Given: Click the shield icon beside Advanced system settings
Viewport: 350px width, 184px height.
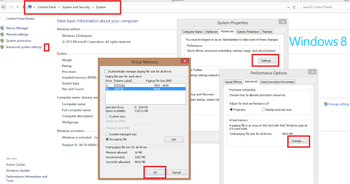Looking at the screenshot, I should pyautogui.click(x=2, y=47).
